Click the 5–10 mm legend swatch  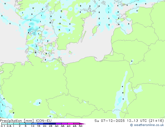(28, 124)
